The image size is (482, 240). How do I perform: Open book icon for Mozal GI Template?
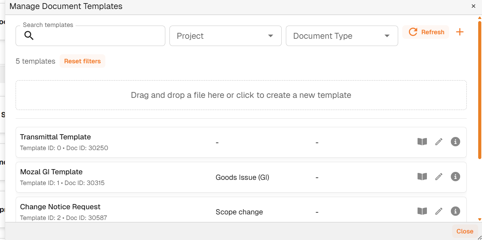[x=422, y=177]
